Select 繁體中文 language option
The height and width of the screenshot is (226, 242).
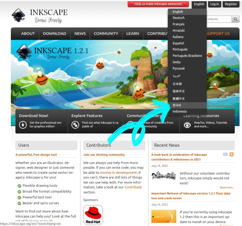(187, 99)
